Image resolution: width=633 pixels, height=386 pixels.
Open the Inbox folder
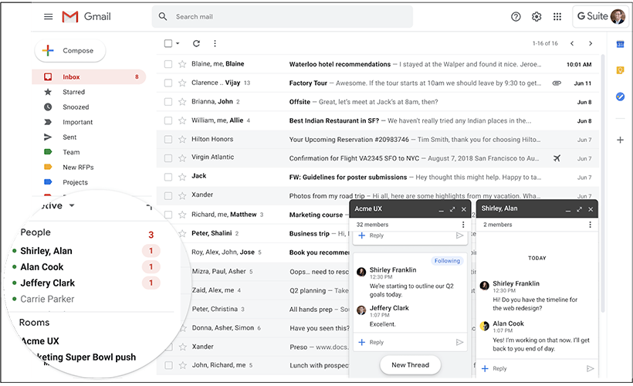89,76
